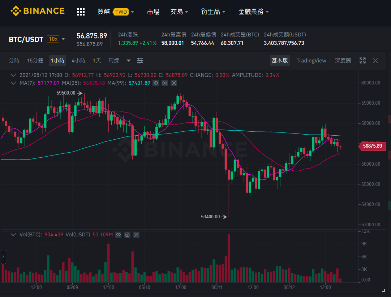The width and height of the screenshot is (391, 297).
Task: Switch to TradingView chart tab
Action: 311,61
